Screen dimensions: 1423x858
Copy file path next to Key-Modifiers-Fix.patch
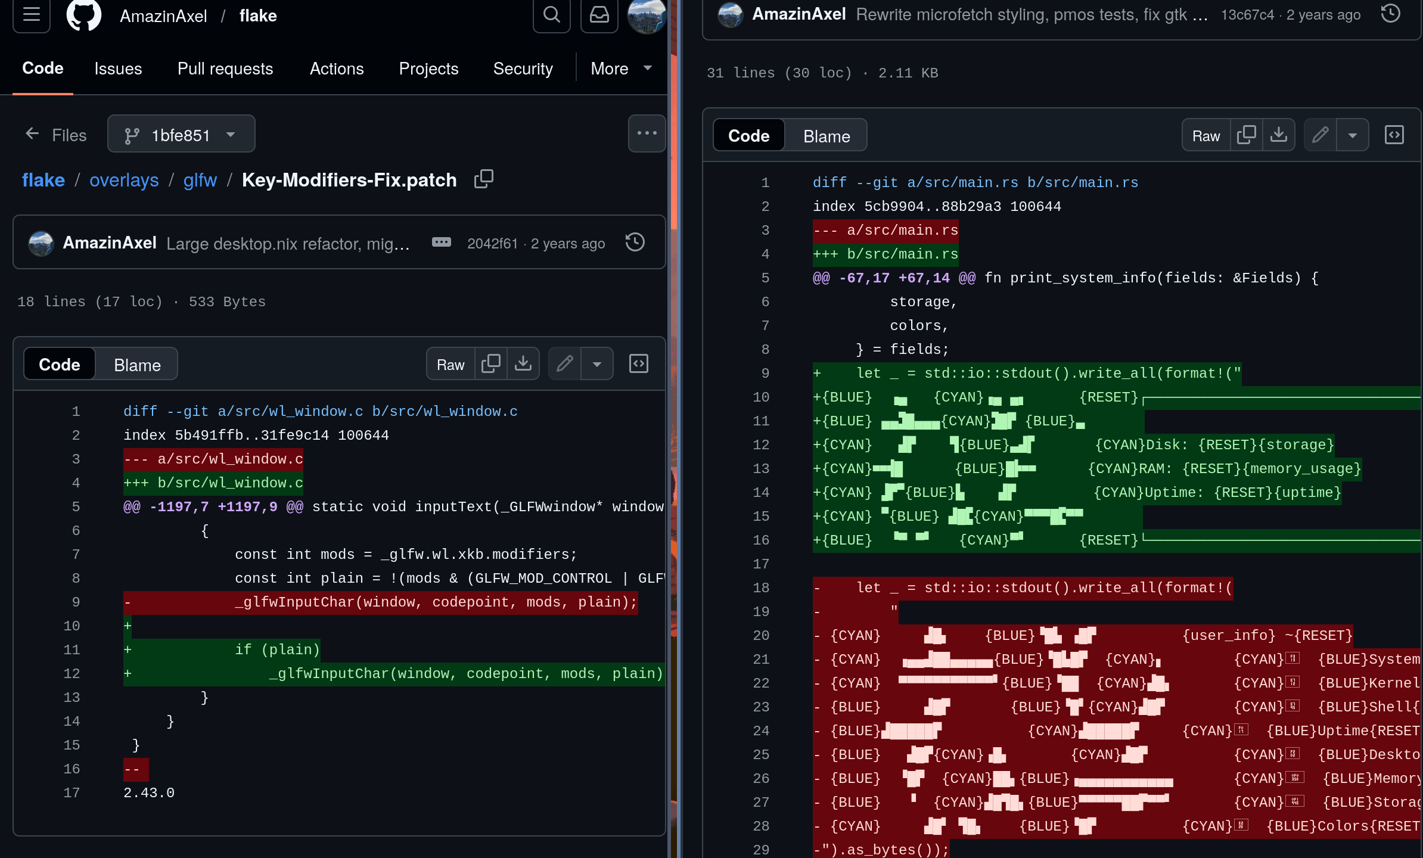coord(484,179)
